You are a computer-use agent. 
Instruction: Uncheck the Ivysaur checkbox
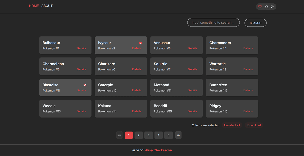coord(141,43)
